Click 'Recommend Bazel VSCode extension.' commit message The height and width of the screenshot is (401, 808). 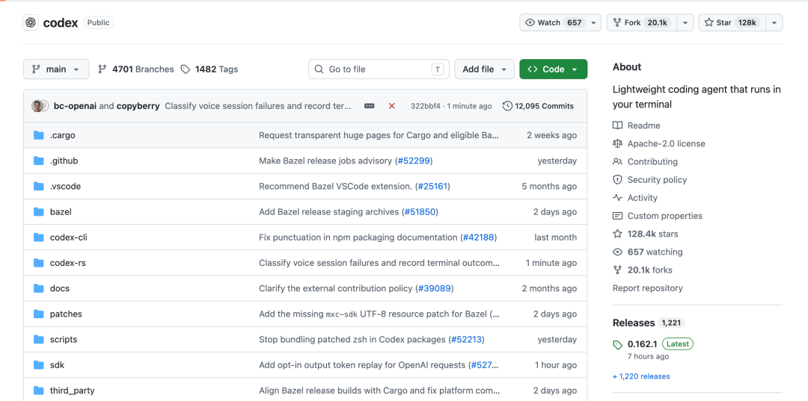point(335,186)
